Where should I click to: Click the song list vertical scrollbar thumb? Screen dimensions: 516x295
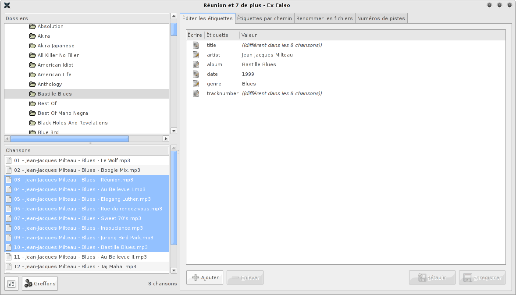point(174,198)
